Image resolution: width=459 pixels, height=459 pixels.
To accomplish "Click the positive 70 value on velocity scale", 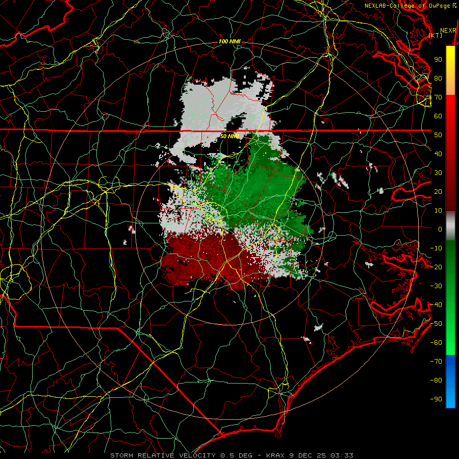I will coord(438,97).
